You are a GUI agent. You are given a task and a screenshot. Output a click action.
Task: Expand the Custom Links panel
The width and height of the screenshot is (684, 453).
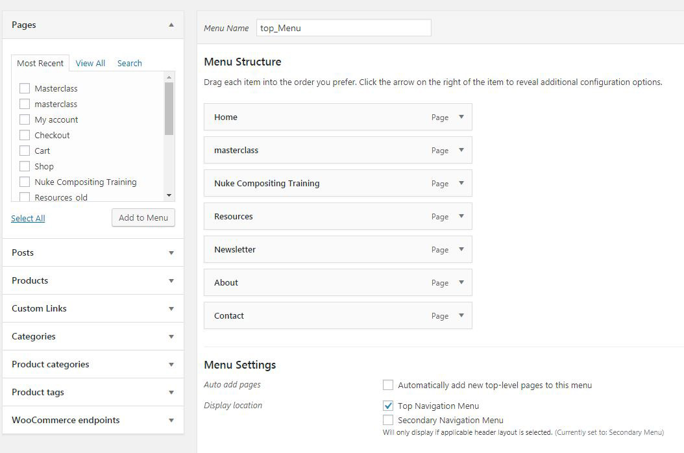click(x=171, y=308)
